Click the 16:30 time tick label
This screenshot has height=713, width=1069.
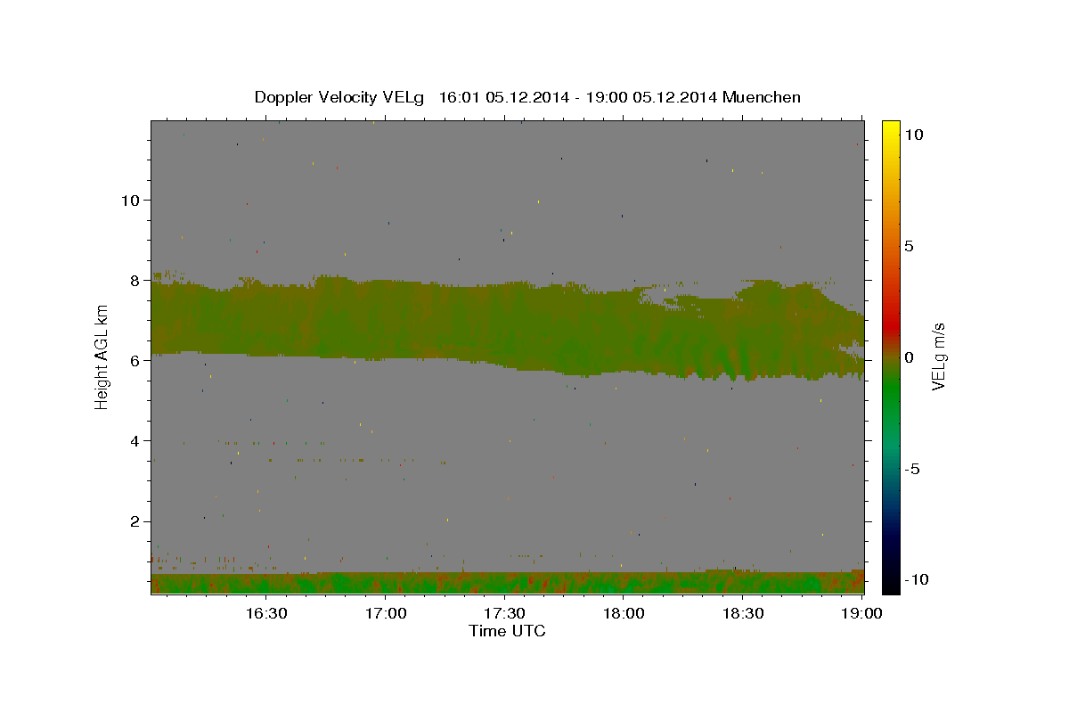pos(265,614)
